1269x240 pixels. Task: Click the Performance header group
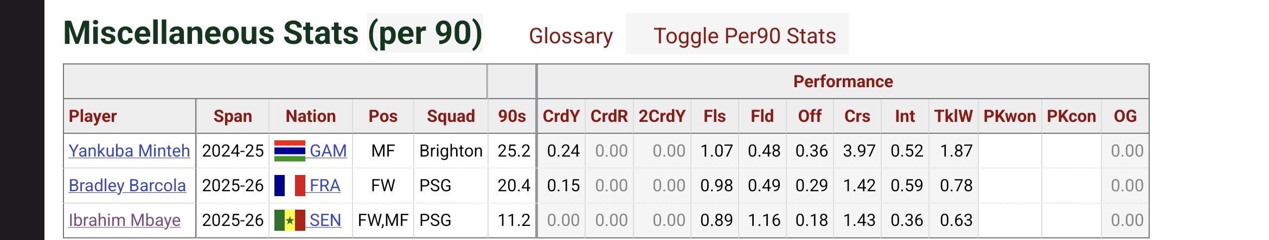(x=843, y=81)
